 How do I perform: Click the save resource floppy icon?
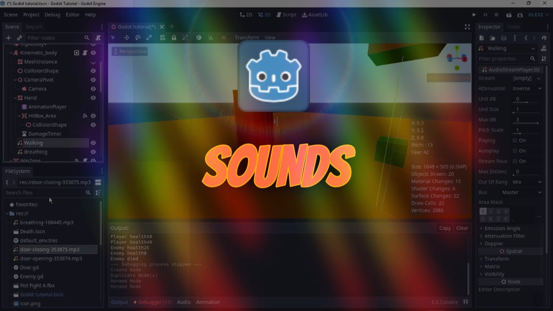click(x=504, y=38)
